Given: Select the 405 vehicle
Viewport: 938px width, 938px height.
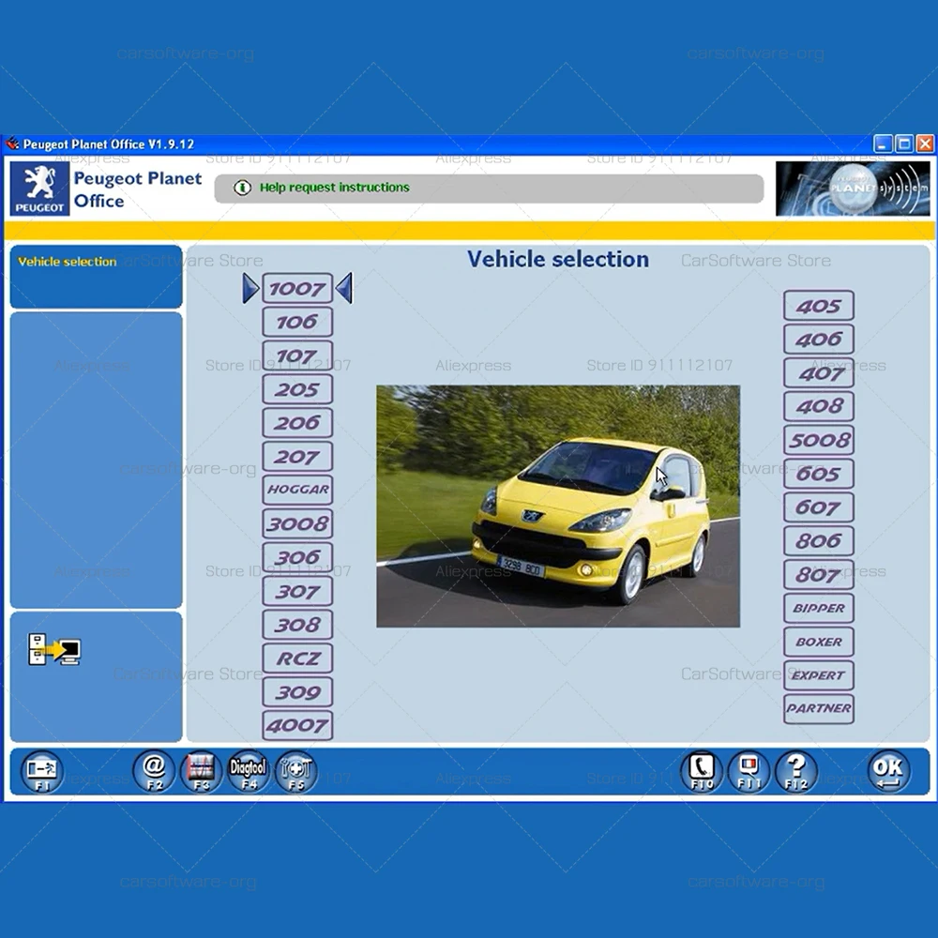Looking at the screenshot, I should (x=819, y=306).
